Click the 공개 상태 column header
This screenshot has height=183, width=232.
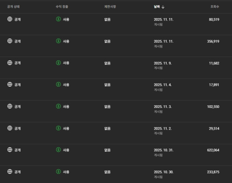click(x=15, y=7)
